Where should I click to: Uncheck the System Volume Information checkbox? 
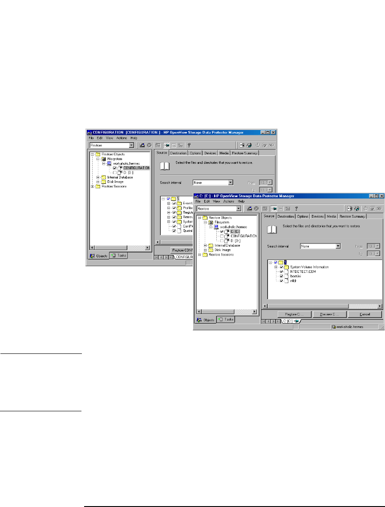tap(281, 267)
